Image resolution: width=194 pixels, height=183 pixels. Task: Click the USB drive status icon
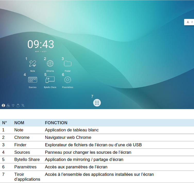tap(18, 105)
